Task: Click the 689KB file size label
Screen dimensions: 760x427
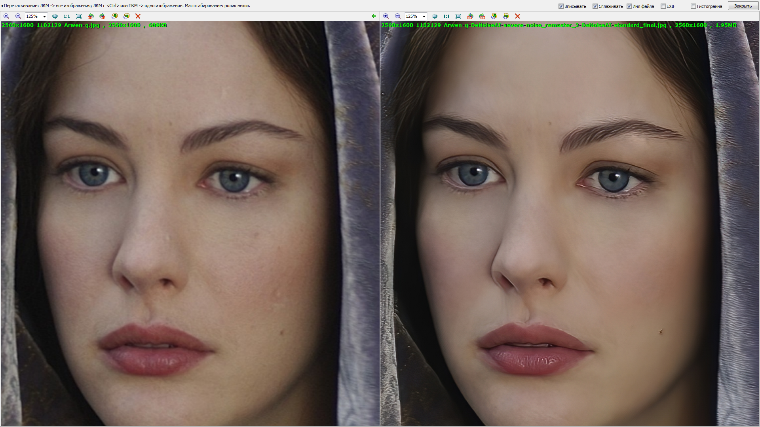Action: (158, 25)
